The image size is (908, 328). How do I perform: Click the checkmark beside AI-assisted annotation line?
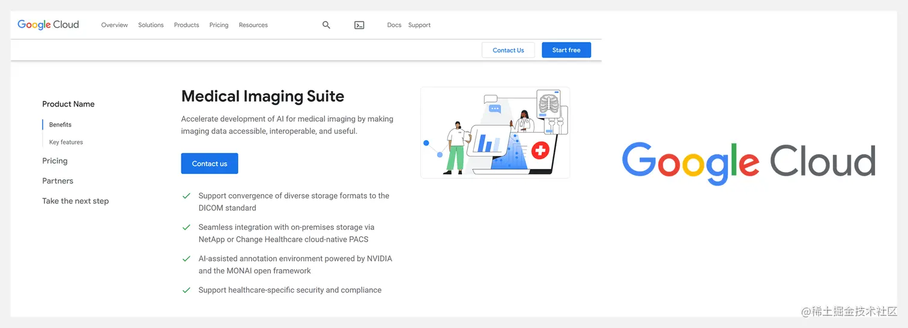click(186, 259)
